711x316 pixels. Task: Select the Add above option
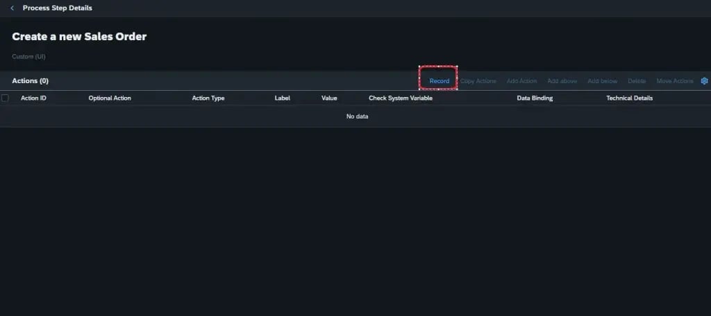pyautogui.click(x=562, y=81)
